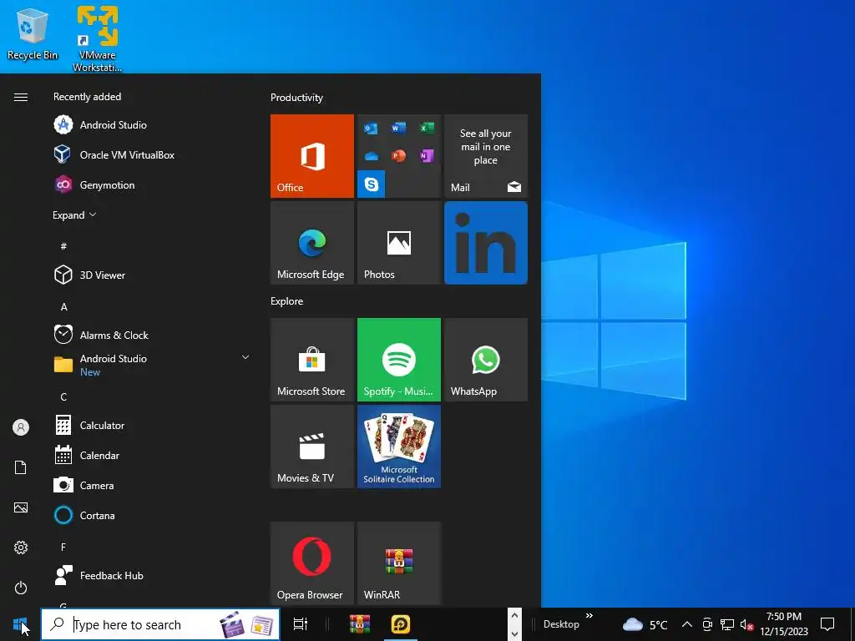This screenshot has height=641, width=855.
Task: Select the VMware Workstation desktop shortcut
Action: tap(97, 38)
